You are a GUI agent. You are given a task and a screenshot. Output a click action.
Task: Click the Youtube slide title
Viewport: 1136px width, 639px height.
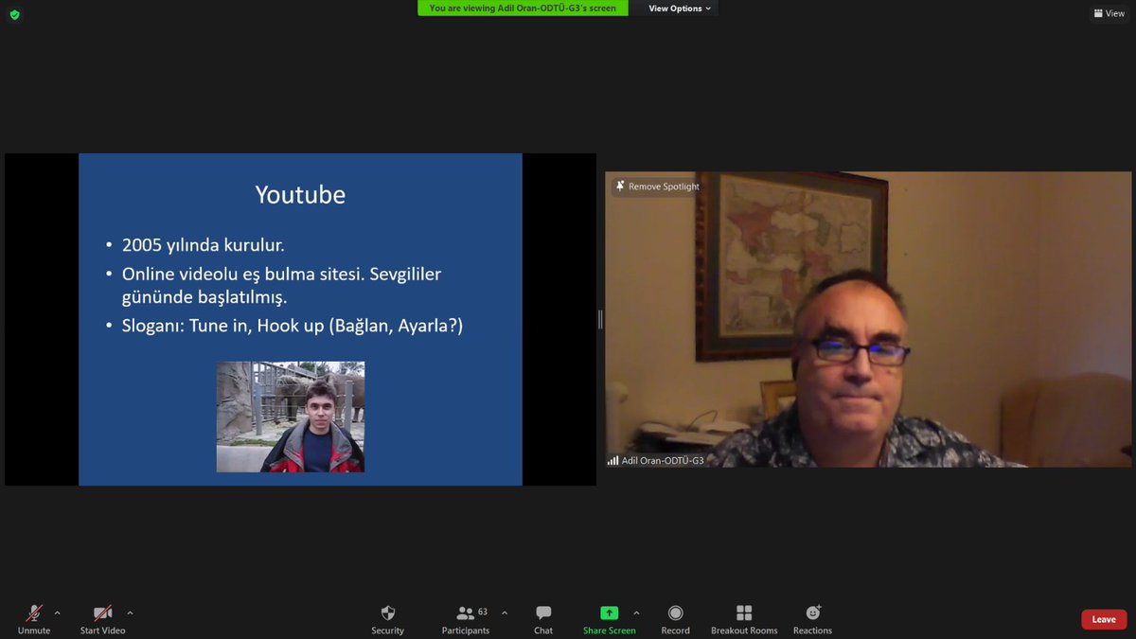coord(300,195)
